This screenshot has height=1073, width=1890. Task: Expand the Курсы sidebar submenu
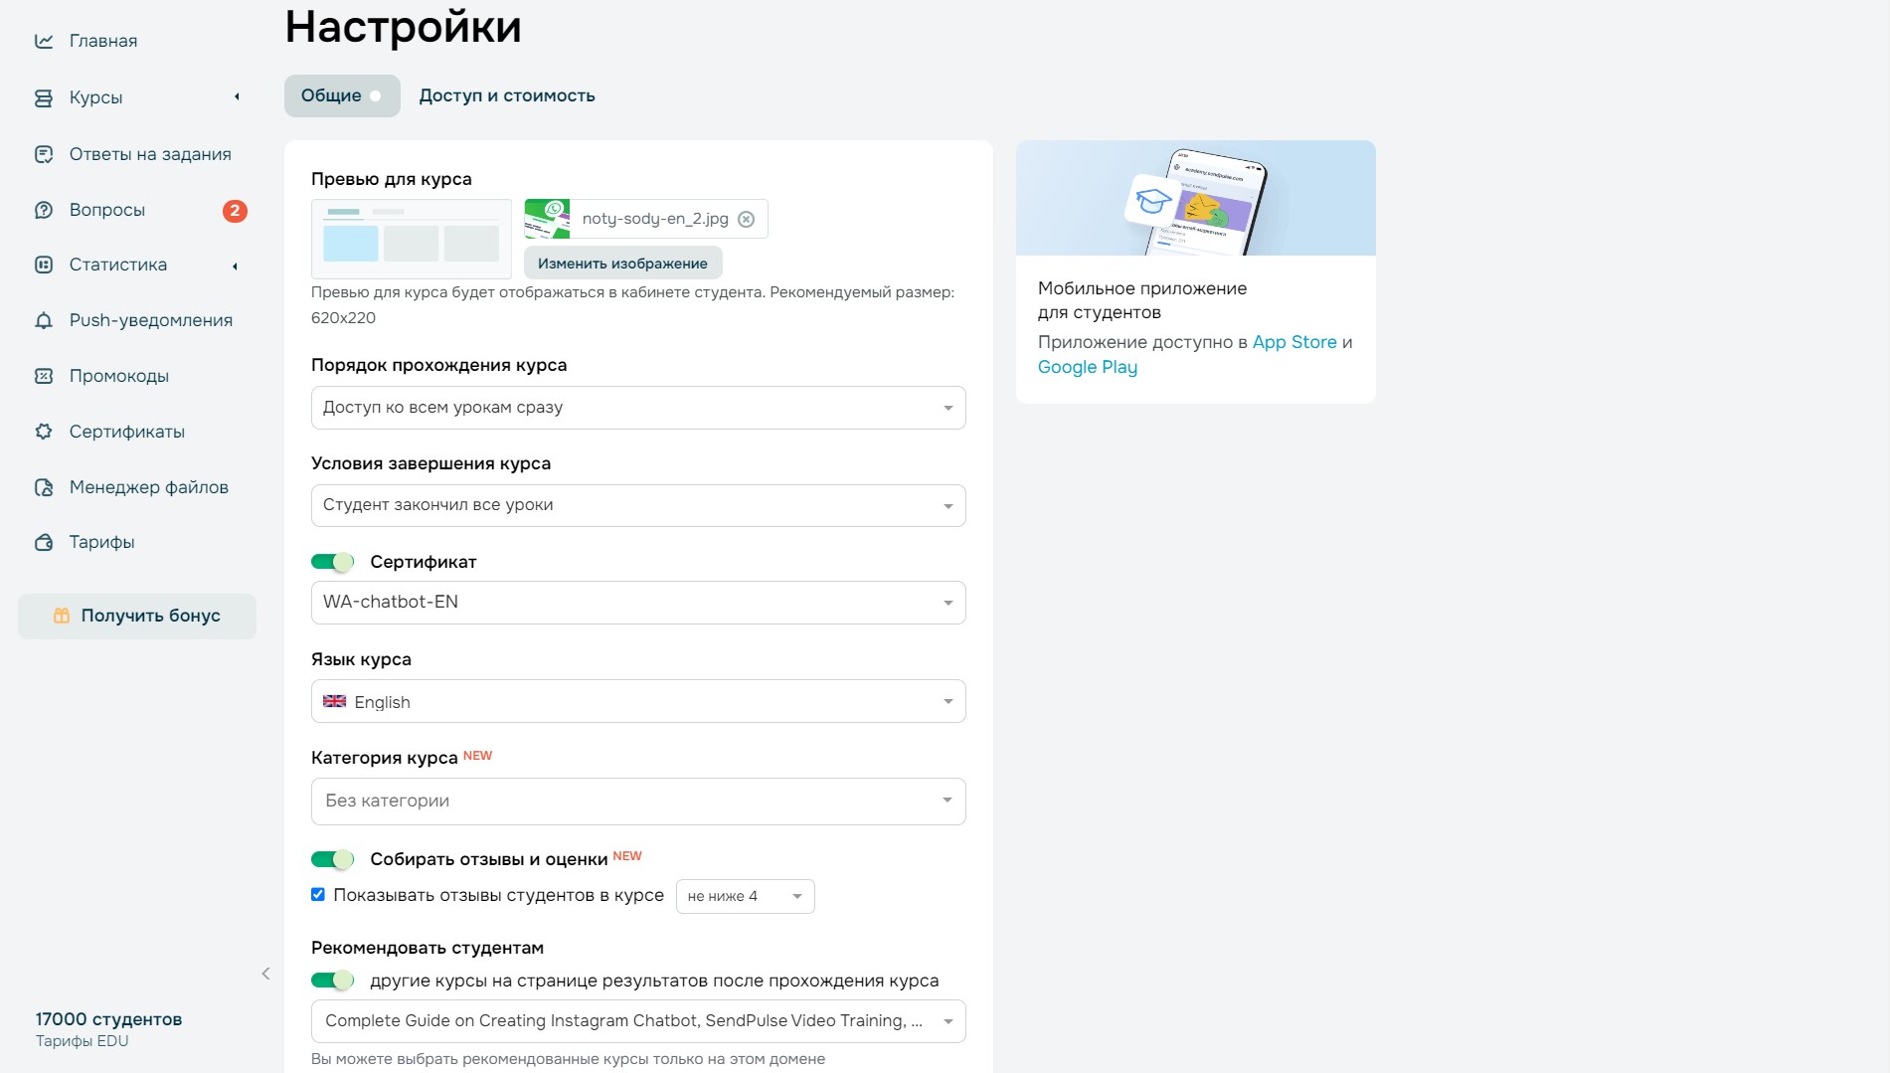point(237,97)
